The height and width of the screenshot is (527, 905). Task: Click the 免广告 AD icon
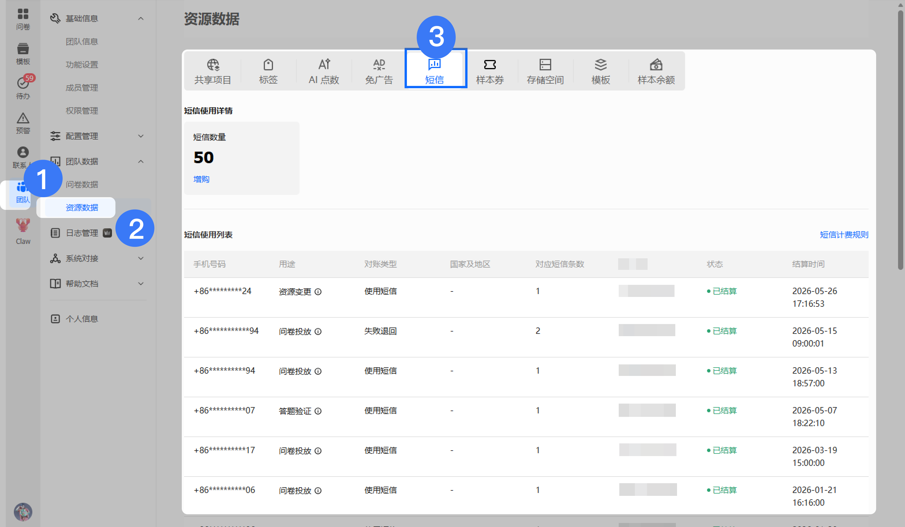(379, 65)
